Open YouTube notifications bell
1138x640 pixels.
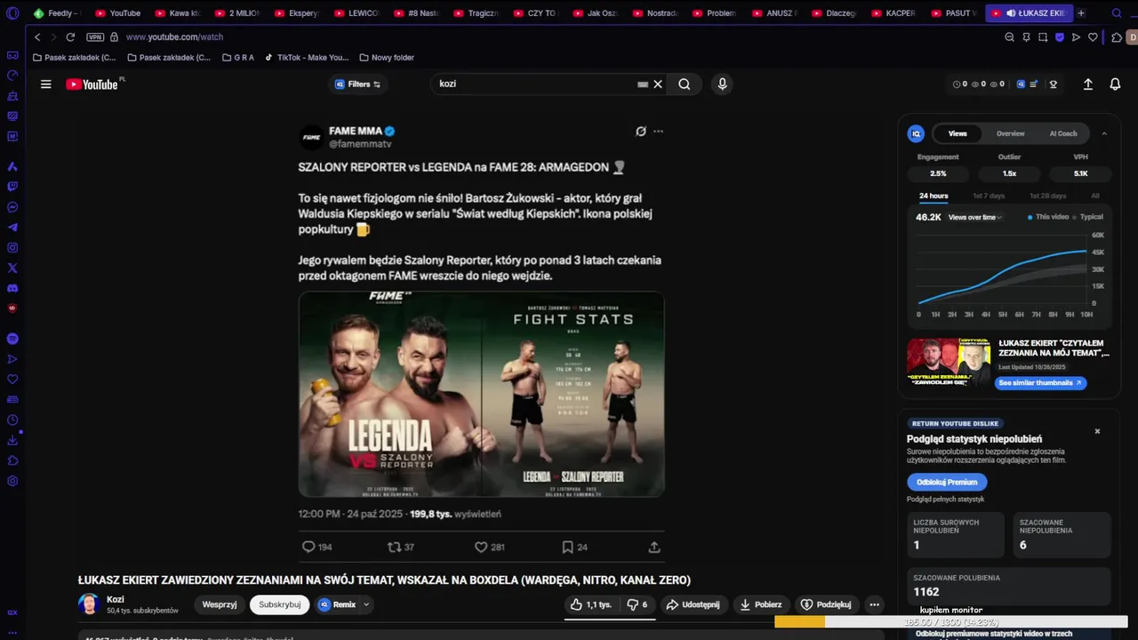[1115, 84]
